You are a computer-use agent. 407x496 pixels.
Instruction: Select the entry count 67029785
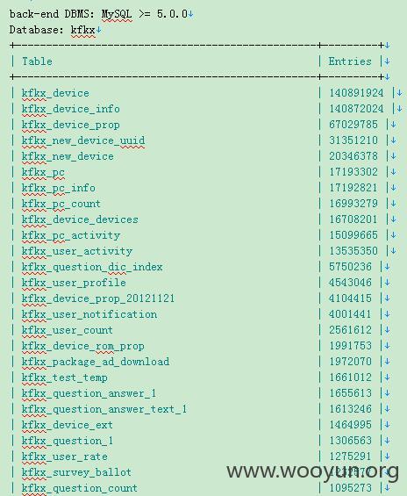[x=353, y=125]
